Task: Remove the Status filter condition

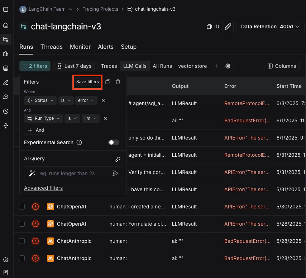Action: pyautogui.click(x=103, y=100)
